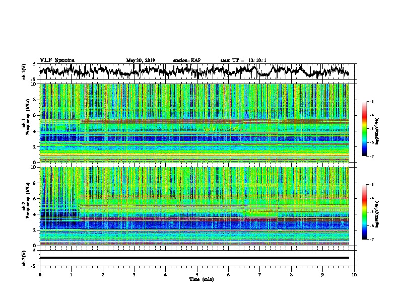This screenshot has height=308, width=399.
Task: Click the black ch.3 signal bar
Action: (194, 258)
